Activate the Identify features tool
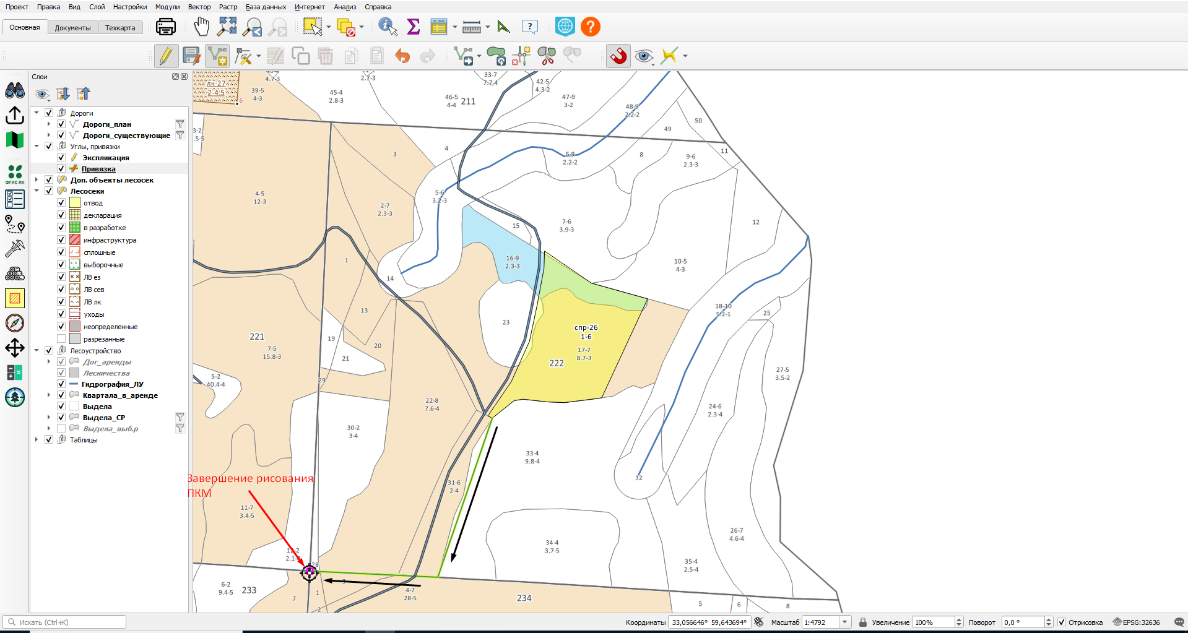This screenshot has height=633, width=1188. (x=388, y=27)
